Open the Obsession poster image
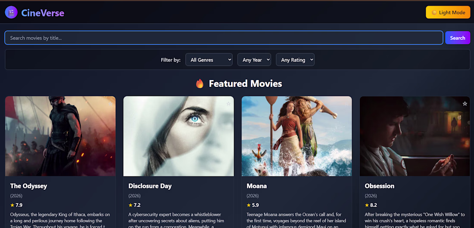The image size is (474, 228). (x=415, y=136)
